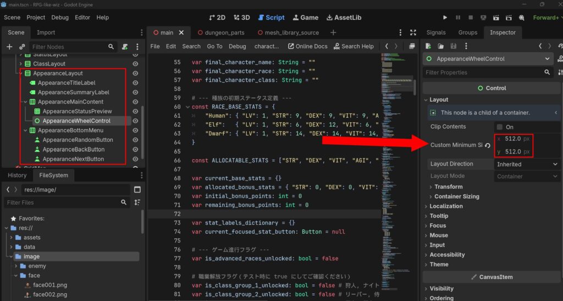Switch to the Signals tab

(x=436, y=32)
